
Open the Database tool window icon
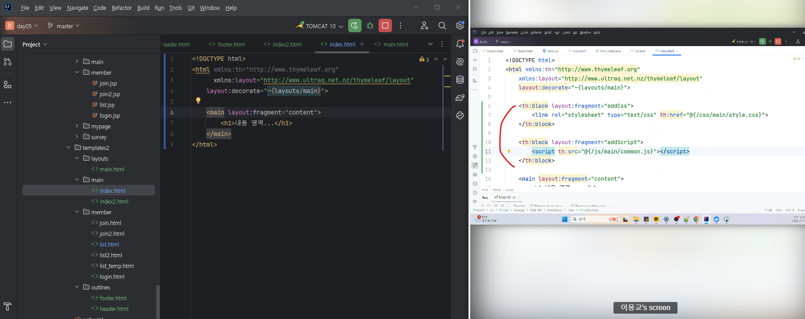pyautogui.click(x=460, y=80)
